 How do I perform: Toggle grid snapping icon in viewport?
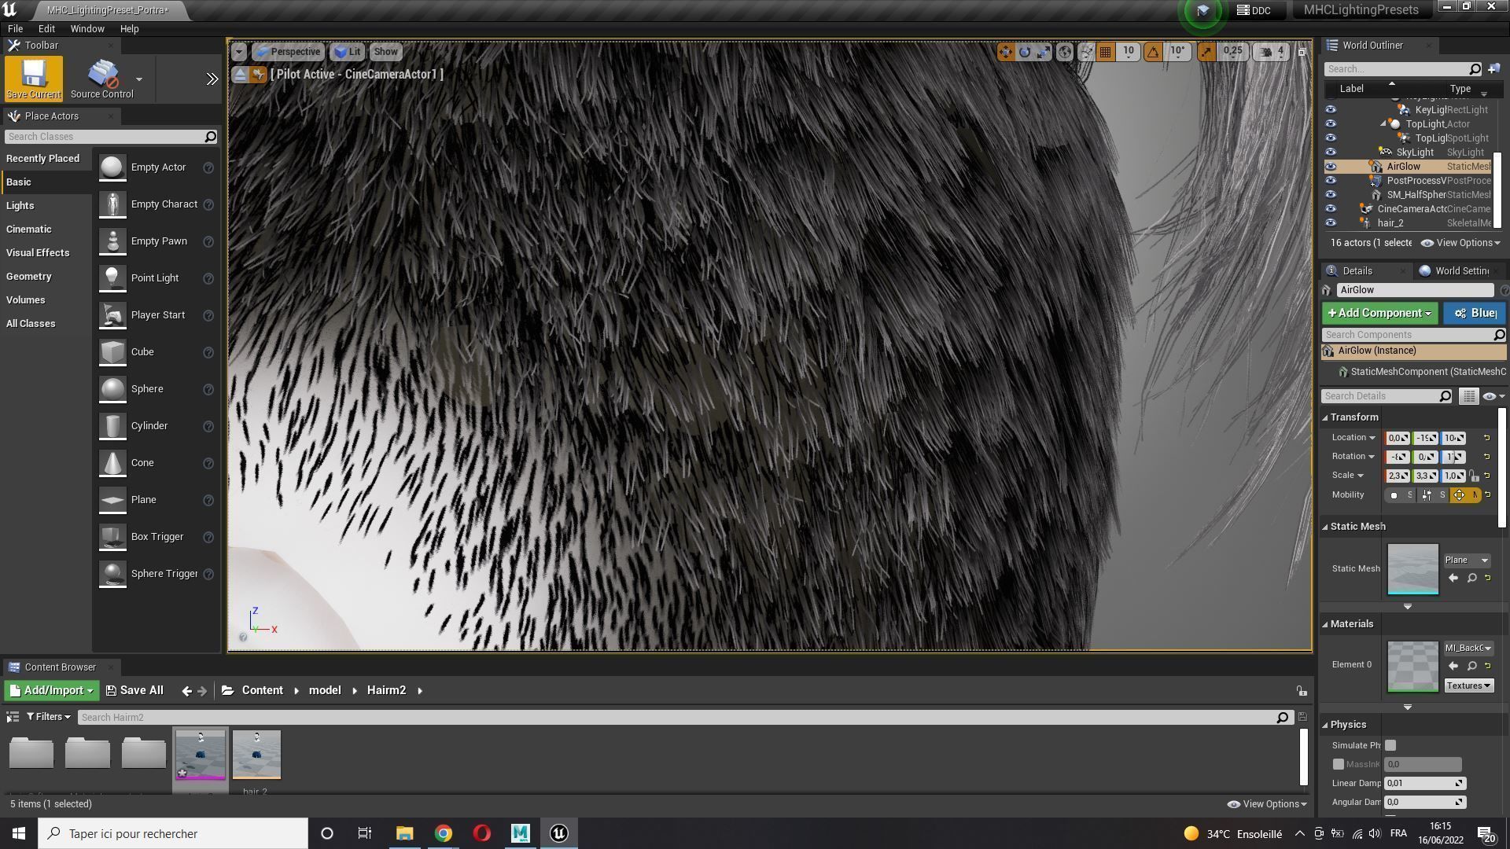1106,52
